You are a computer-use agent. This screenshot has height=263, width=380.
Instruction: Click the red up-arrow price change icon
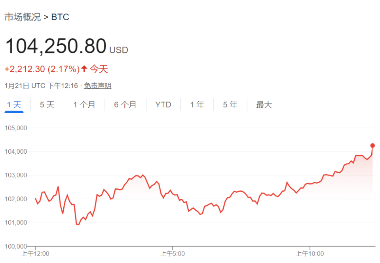pyautogui.click(x=84, y=69)
